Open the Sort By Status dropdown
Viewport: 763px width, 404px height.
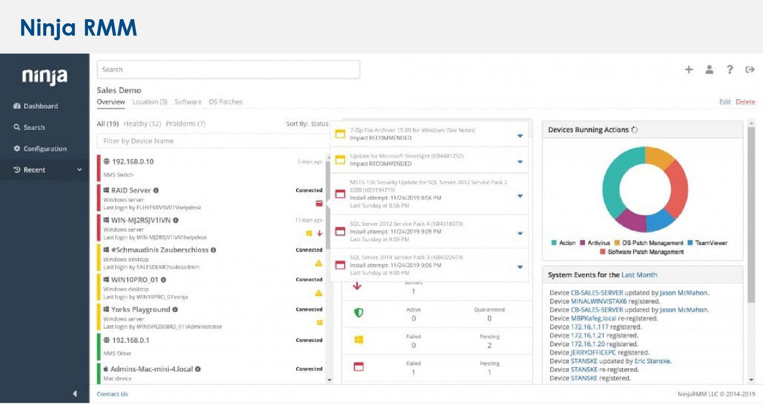(x=307, y=124)
